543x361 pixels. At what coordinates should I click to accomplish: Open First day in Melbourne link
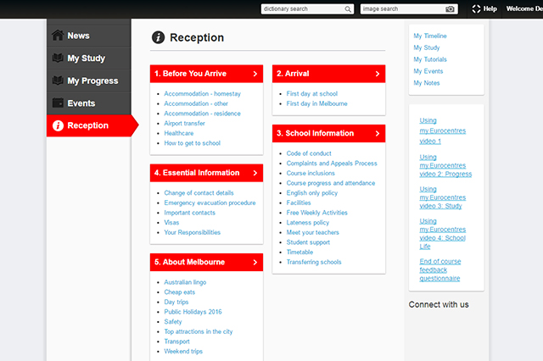(x=316, y=103)
